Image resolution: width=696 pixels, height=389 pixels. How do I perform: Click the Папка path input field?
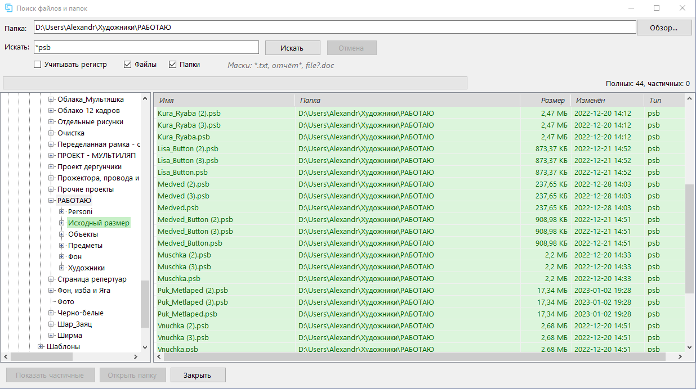pyautogui.click(x=334, y=27)
